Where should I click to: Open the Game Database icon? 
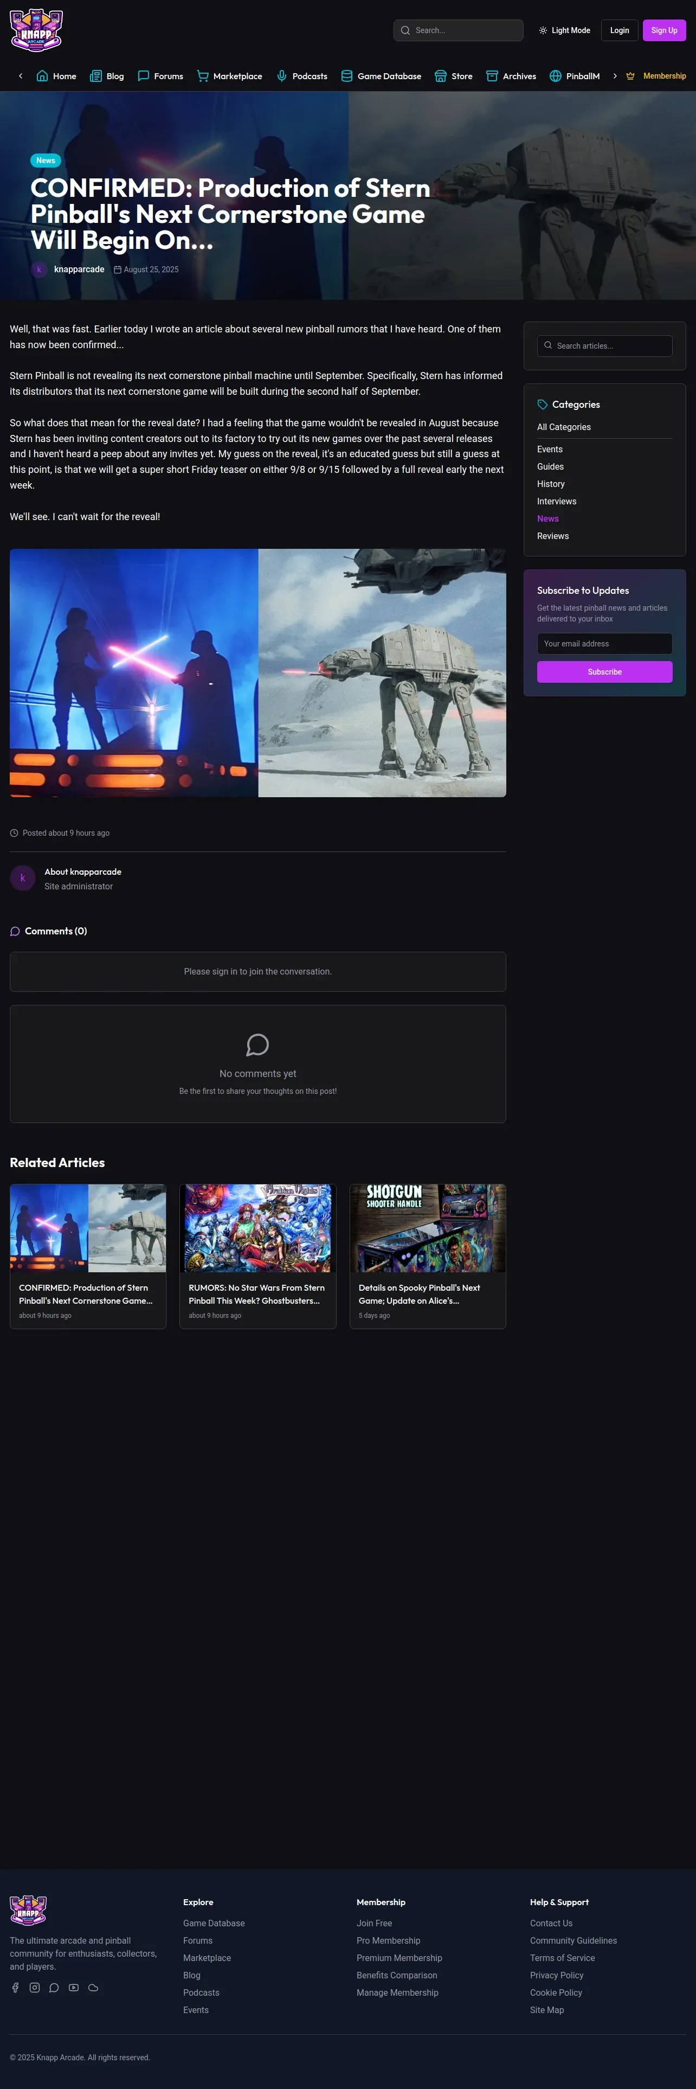point(347,76)
